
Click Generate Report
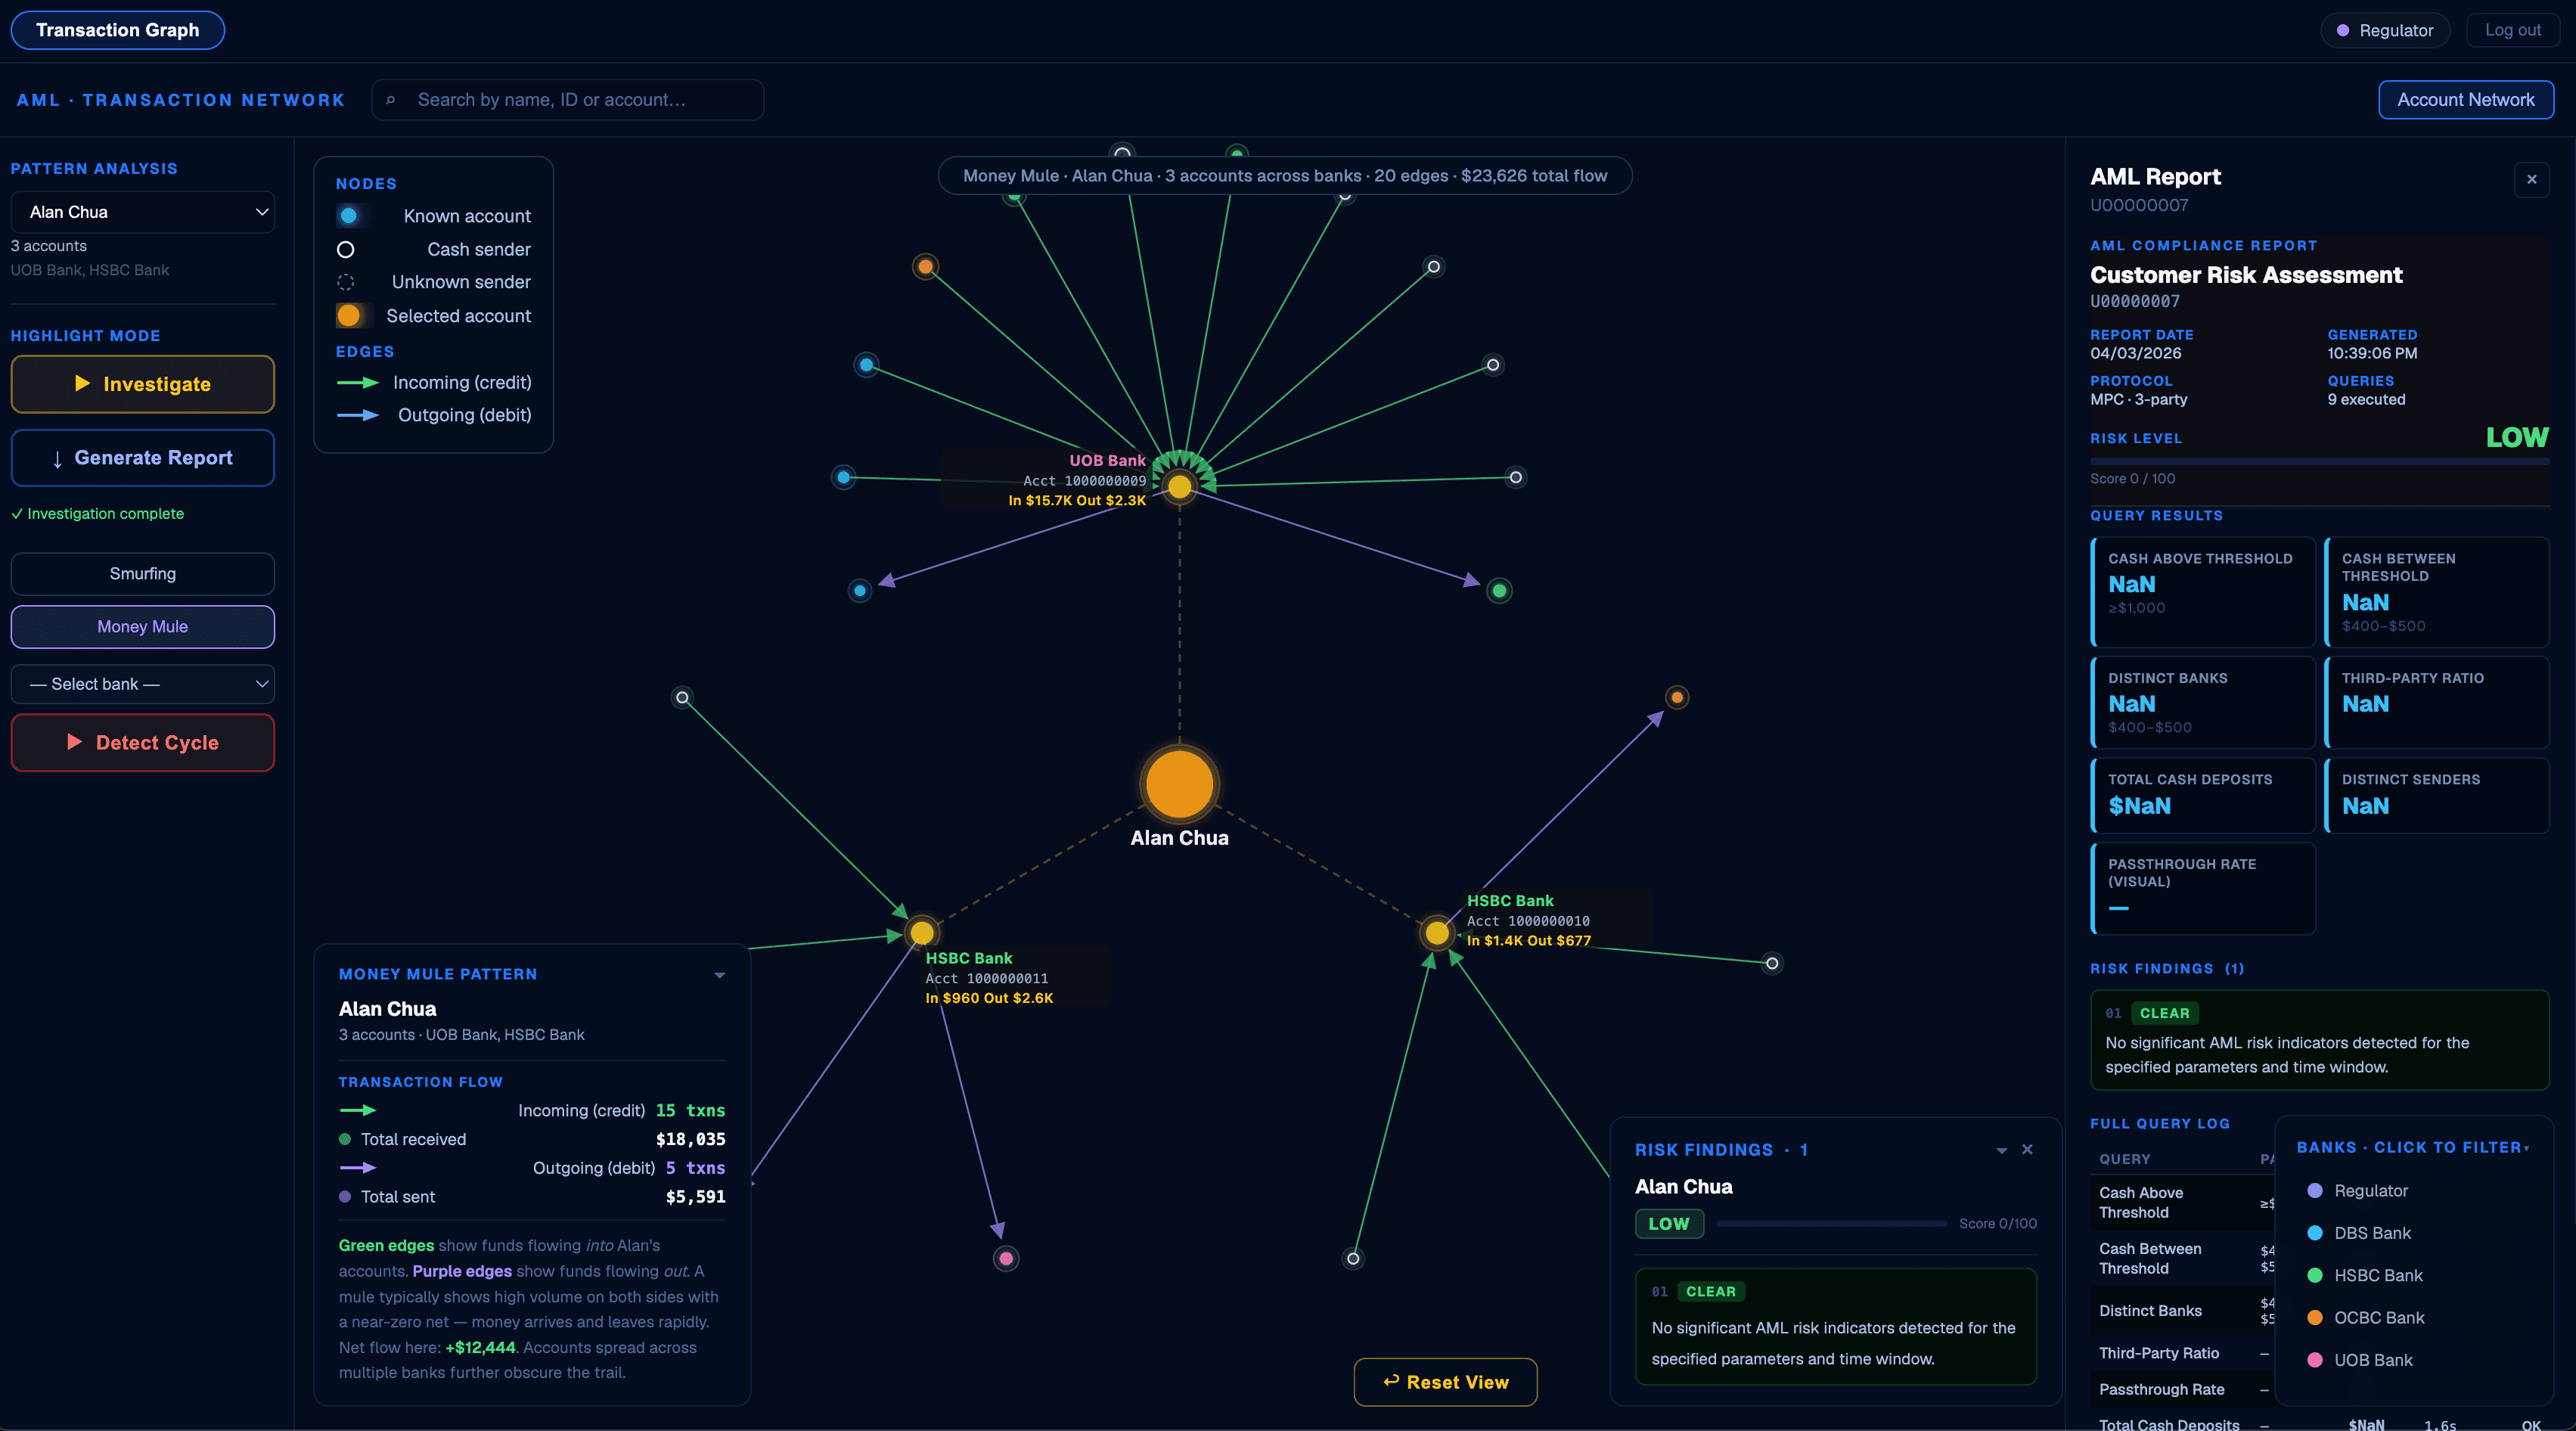click(x=142, y=458)
